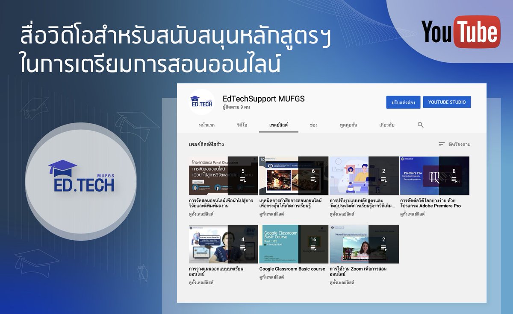Click title การใช้งาน Zoom เพื่อการสอนออนไลน์
The height and width of the screenshot is (314, 513).
point(358,272)
